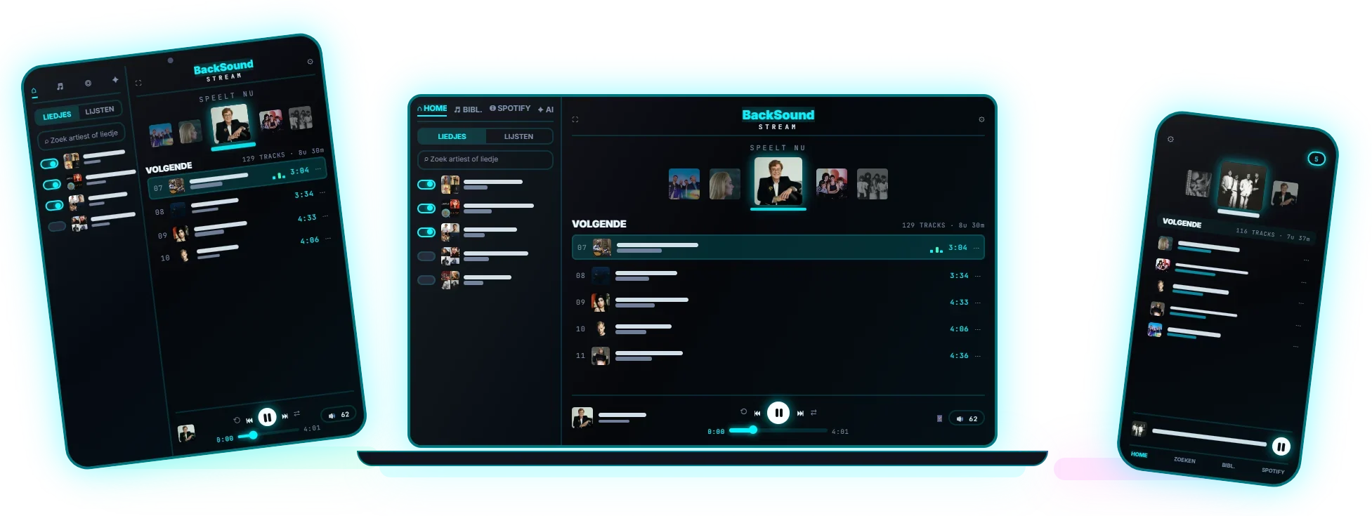
Task: Click the tablet track progress slider
Action: pyautogui.click(x=269, y=434)
